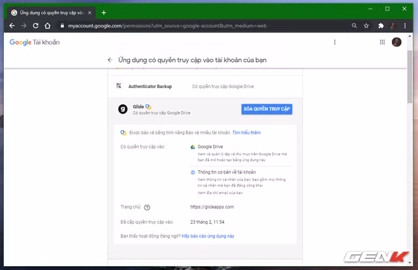This screenshot has height=270, width=418.
Task: Click the page title Ứng dụng có quyền truy cập
Action: tap(192, 60)
